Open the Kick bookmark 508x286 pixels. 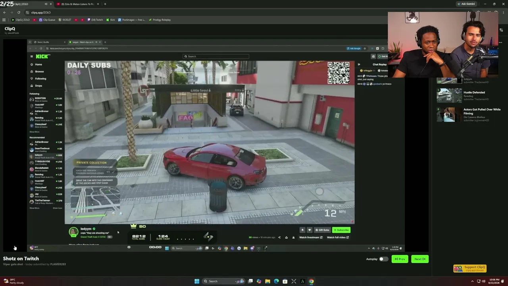[x=111, y=20]
